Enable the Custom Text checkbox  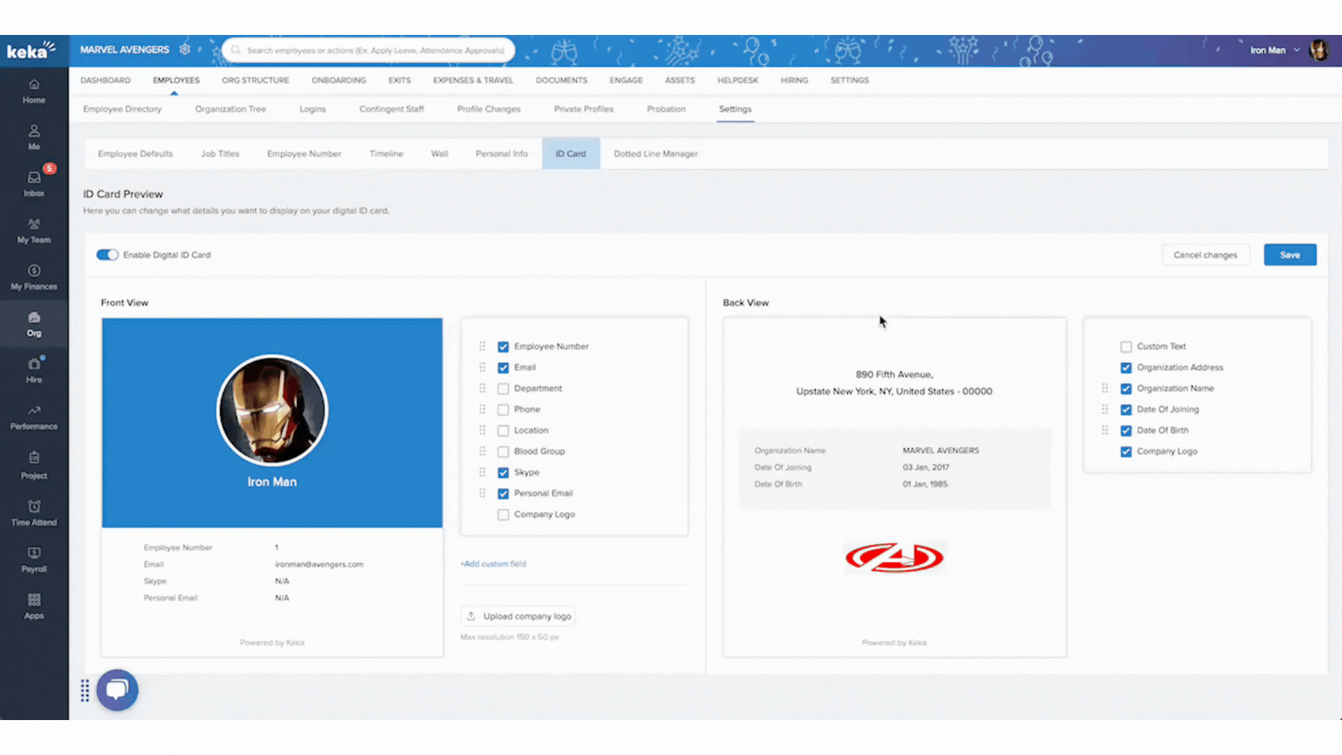pyautogui.click(x=1126, y=347)
